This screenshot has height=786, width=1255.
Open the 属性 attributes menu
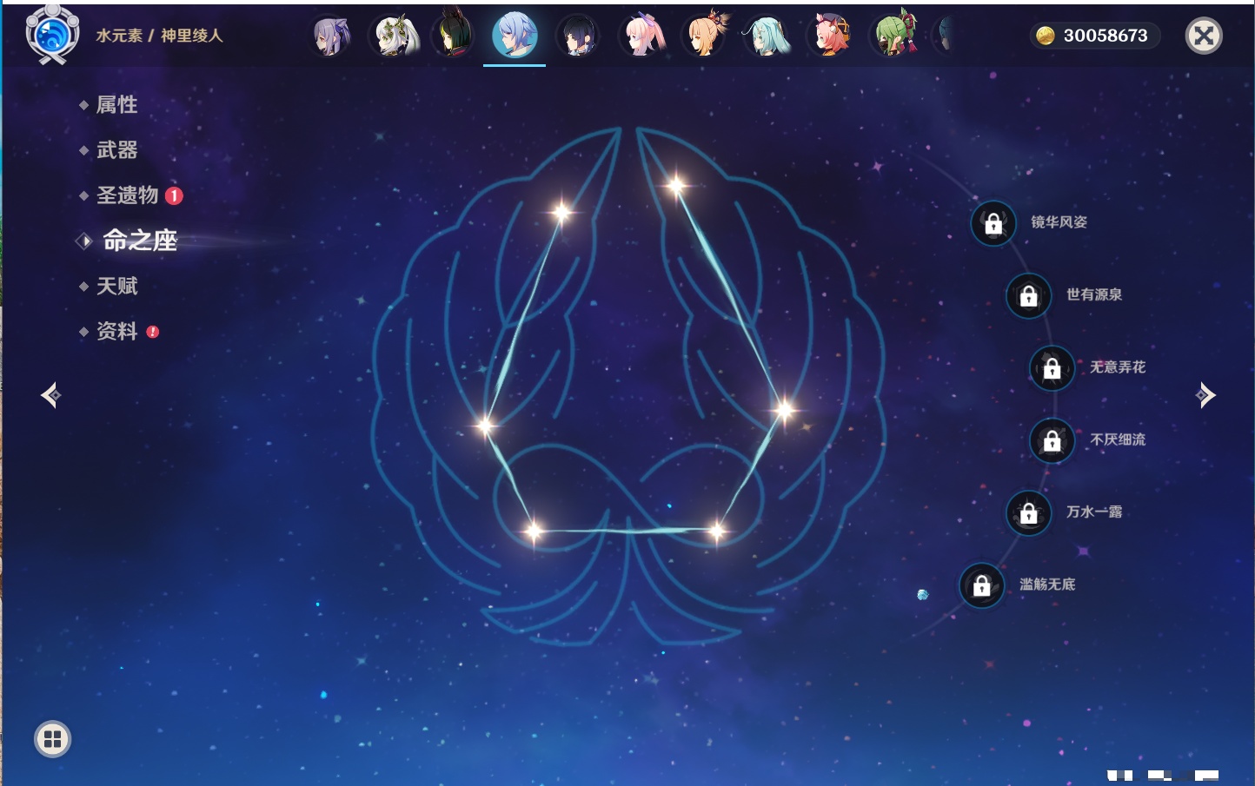tap(116, 105)
